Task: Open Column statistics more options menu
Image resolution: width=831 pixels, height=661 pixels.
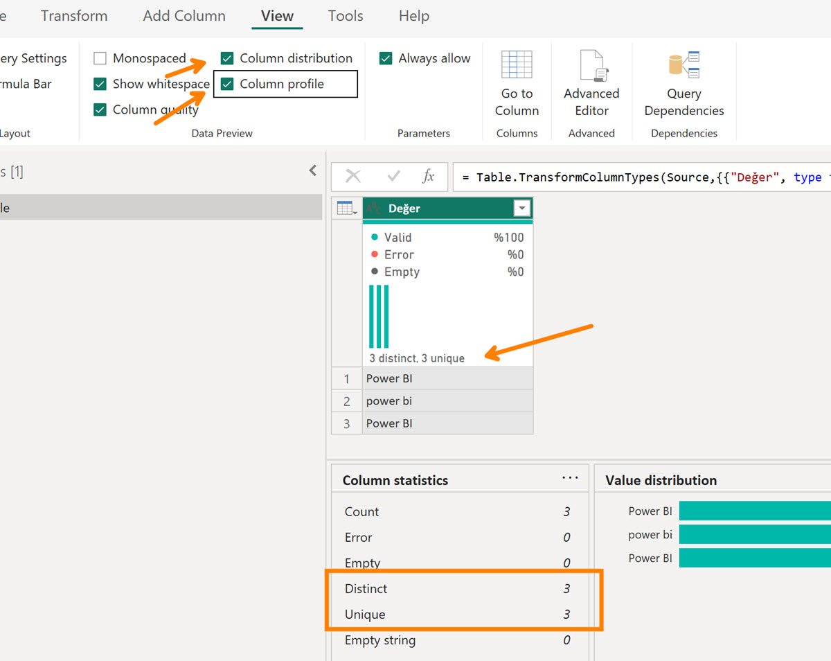Action: [x=570, y=478]
